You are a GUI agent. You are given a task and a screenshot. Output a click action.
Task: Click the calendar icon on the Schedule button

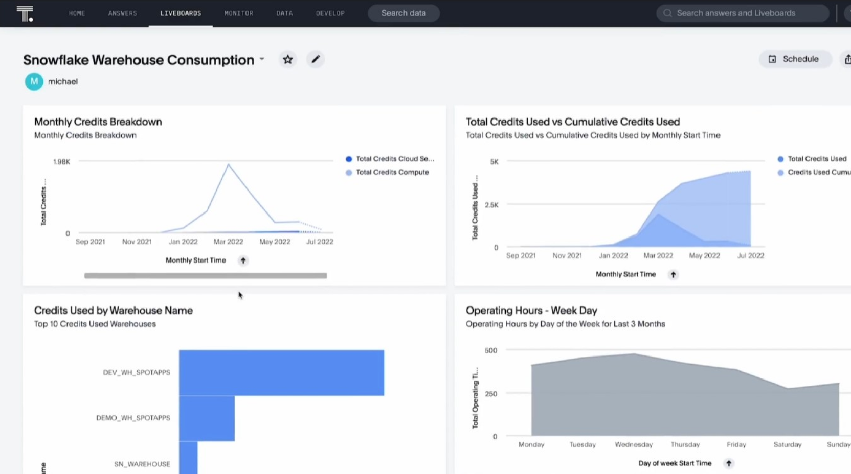772,59
